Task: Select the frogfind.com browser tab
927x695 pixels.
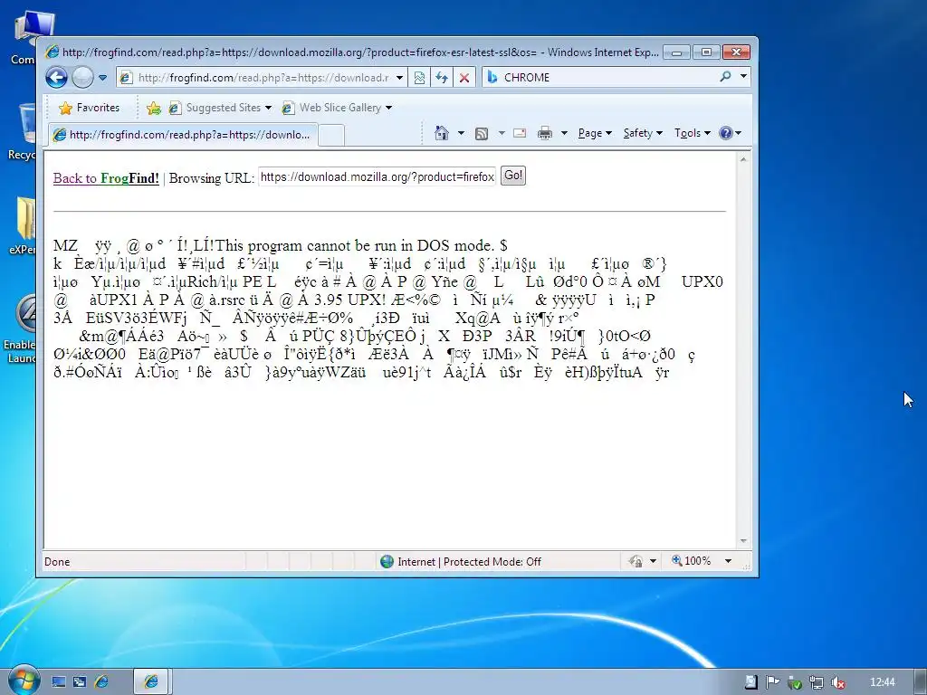Action: coord(183,135)
